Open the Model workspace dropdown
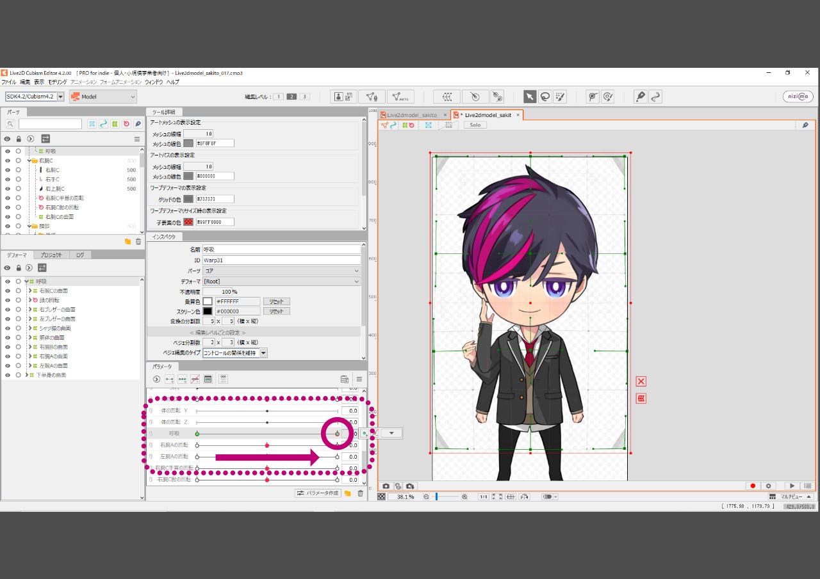 coord(103,97)
